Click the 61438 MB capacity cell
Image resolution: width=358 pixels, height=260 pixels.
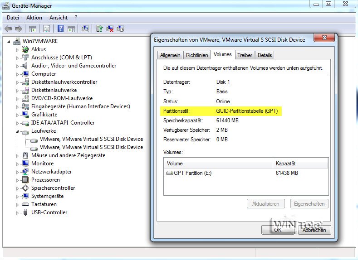coord(287,173)
